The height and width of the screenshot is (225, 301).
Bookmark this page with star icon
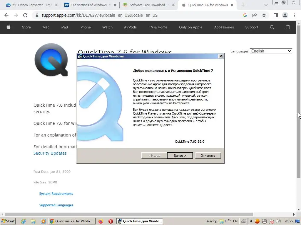coord(264,15)
